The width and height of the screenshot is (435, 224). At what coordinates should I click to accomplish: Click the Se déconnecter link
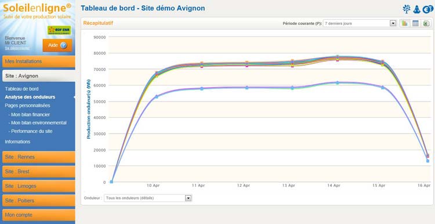pos(17,48)
